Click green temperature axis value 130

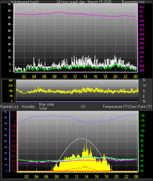(x=142, y=116)
